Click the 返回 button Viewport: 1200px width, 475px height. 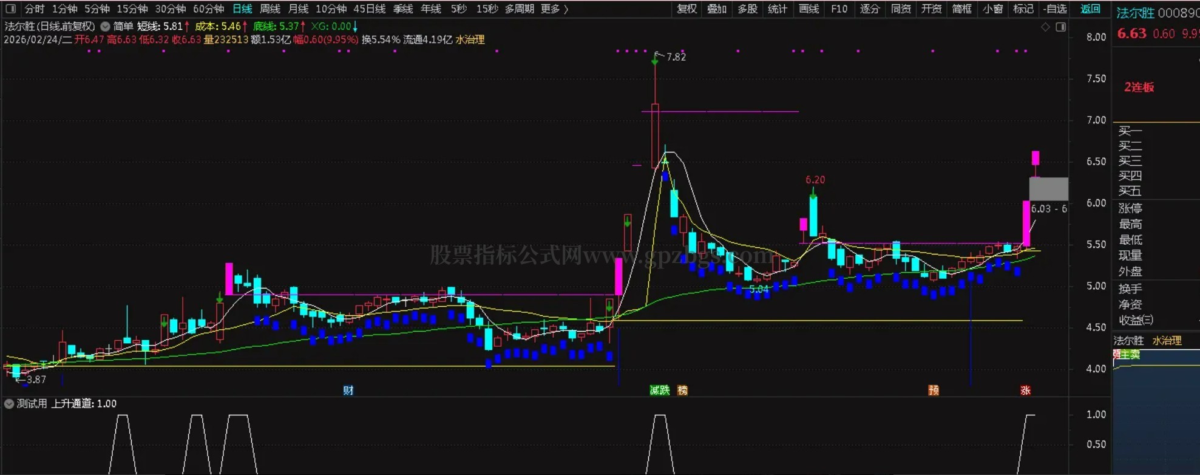(x=1090, y=9)
